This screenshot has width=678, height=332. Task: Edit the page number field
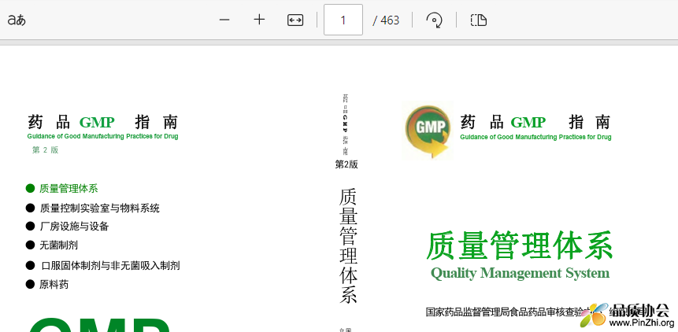tap(343, 20)
